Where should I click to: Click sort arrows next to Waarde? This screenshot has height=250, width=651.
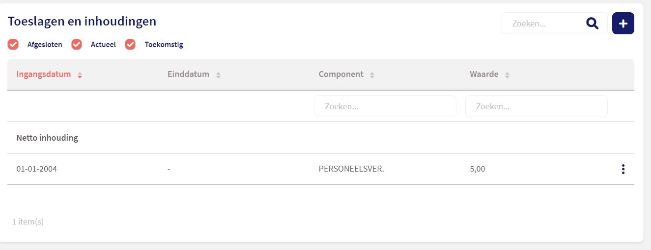click(x=507, y=75)
